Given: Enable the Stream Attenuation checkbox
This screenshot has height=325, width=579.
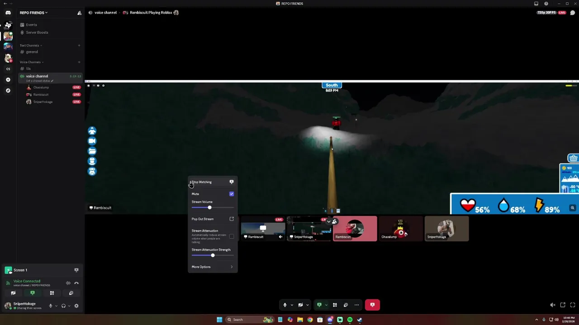Looking at the screenshot, I should coord(232,236).
